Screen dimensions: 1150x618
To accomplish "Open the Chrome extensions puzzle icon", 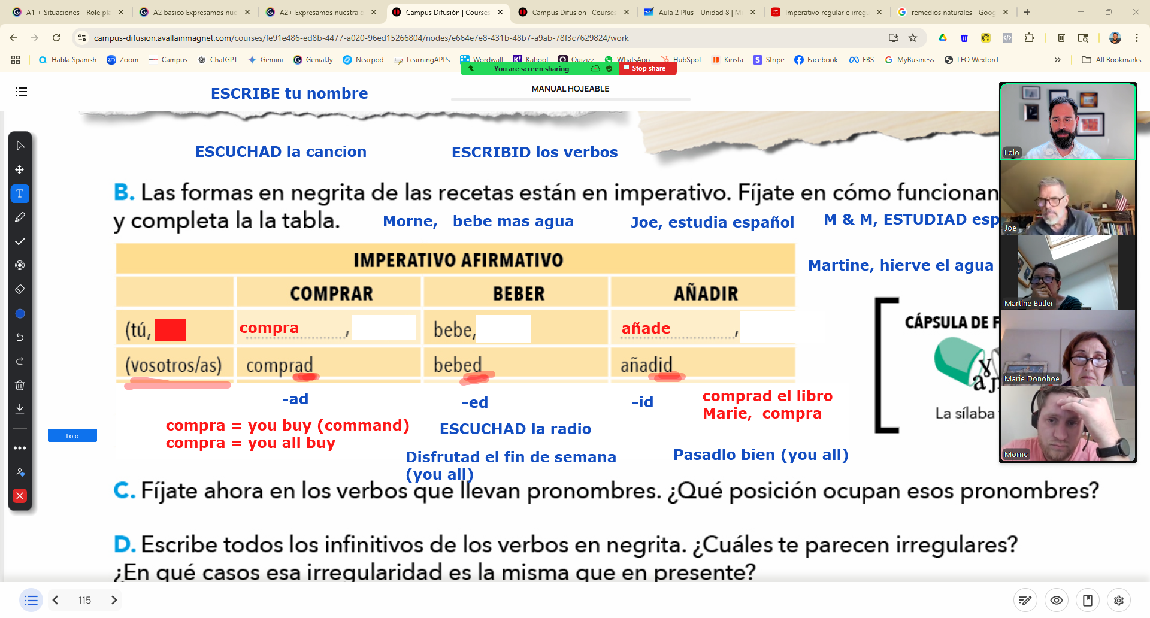I will coord(1029,38).
